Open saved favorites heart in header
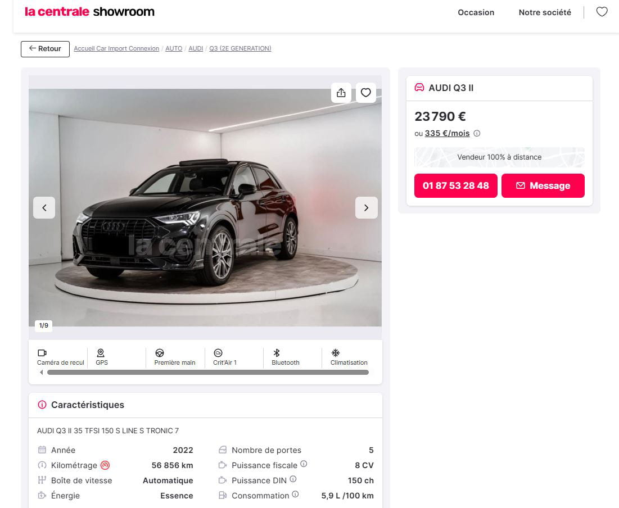Screen dimensions: 619x508 coord(602,12)
